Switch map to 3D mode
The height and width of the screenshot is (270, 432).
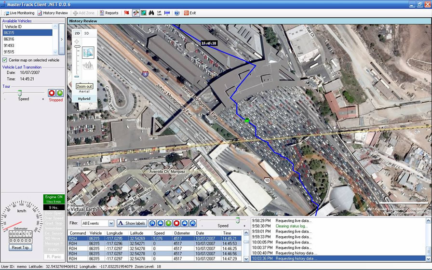86,33
